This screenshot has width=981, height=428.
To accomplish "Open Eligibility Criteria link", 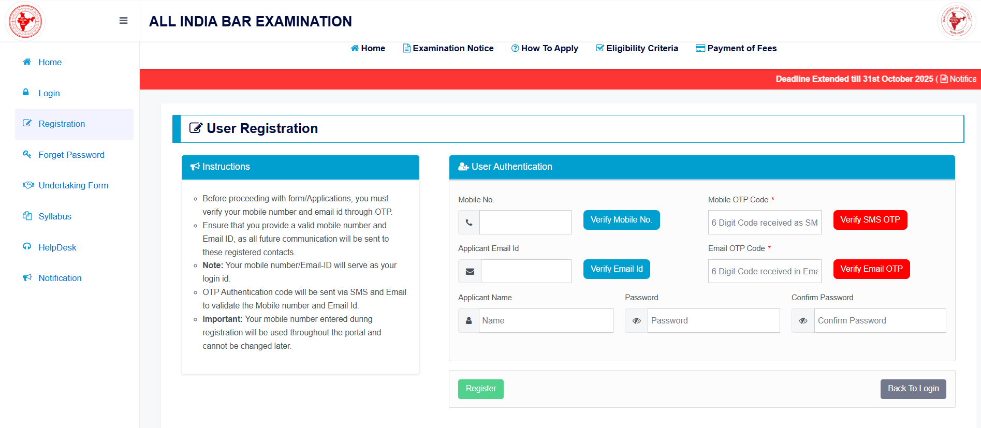I will [x=637, y=48].
